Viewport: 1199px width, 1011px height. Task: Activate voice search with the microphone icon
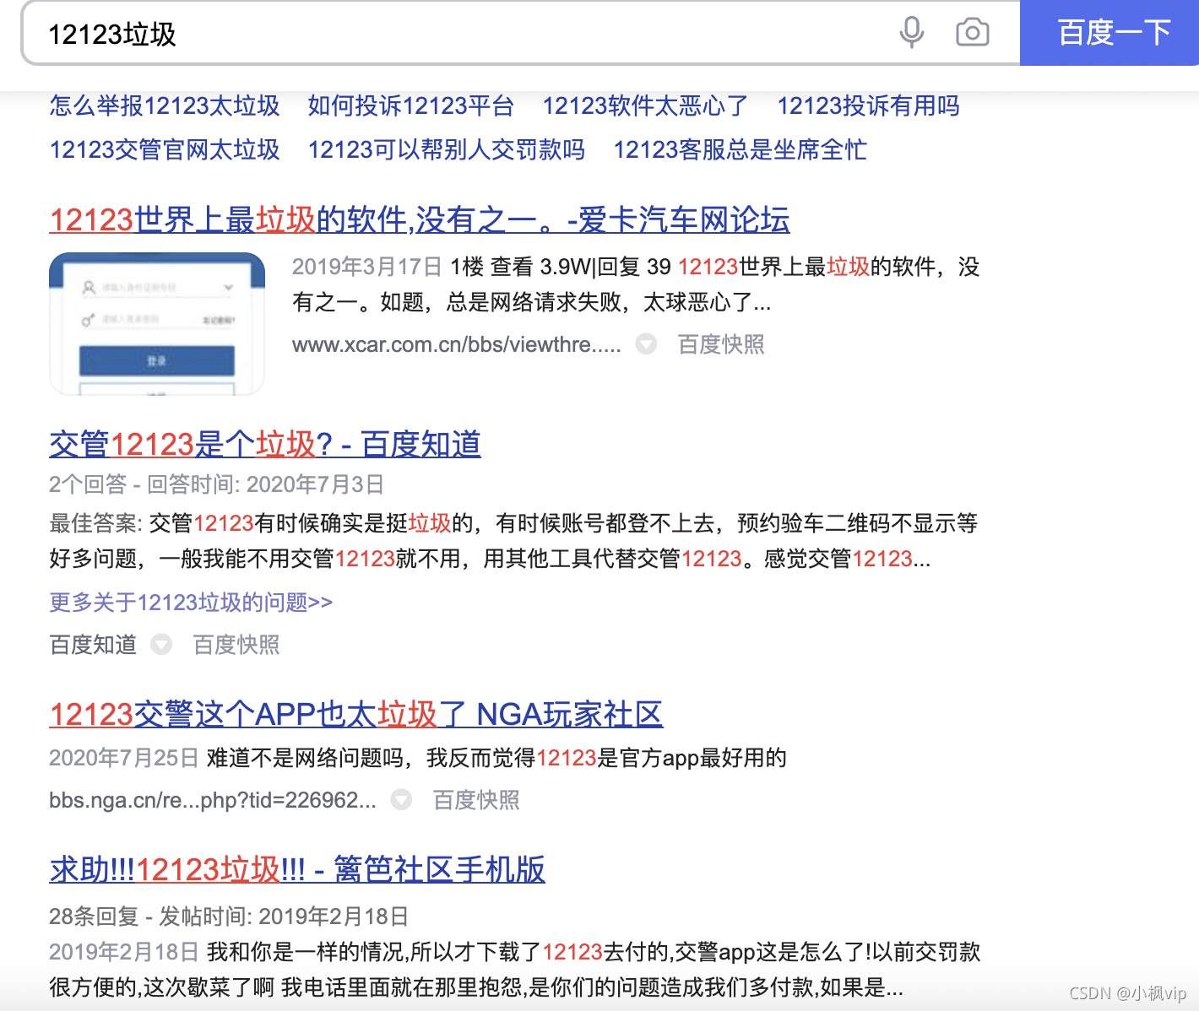(911, 33)
